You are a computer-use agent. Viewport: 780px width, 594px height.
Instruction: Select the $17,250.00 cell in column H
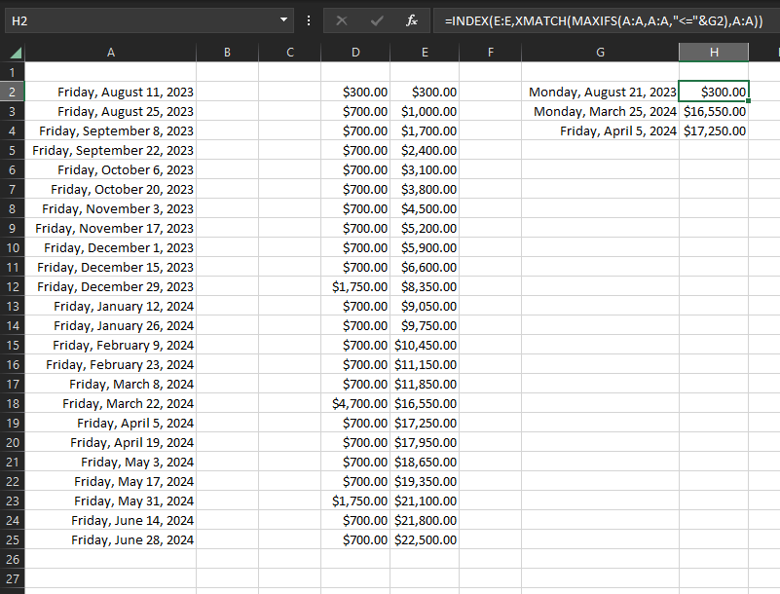click(x=714, y=130)
